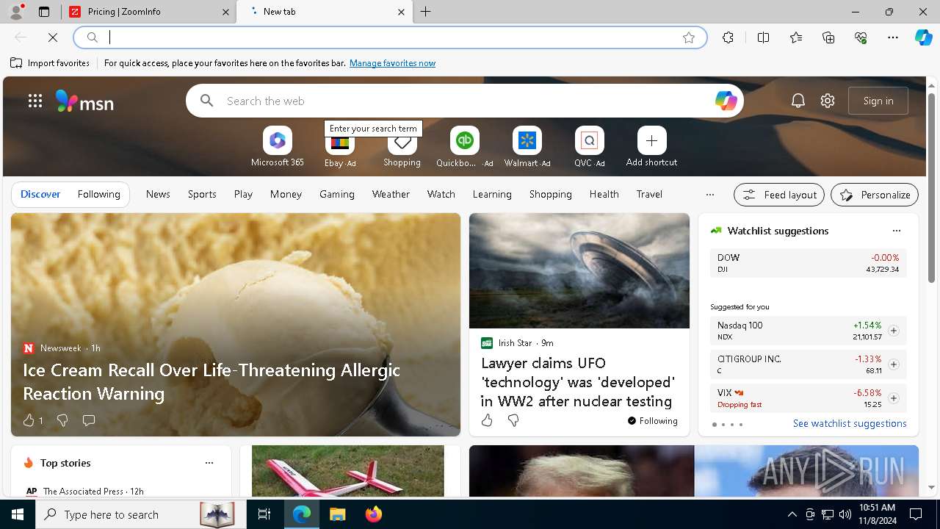Toggle Following for Irish Star
Screen dimensions: 940x529
pyautogui.click(x=652, y=420)
